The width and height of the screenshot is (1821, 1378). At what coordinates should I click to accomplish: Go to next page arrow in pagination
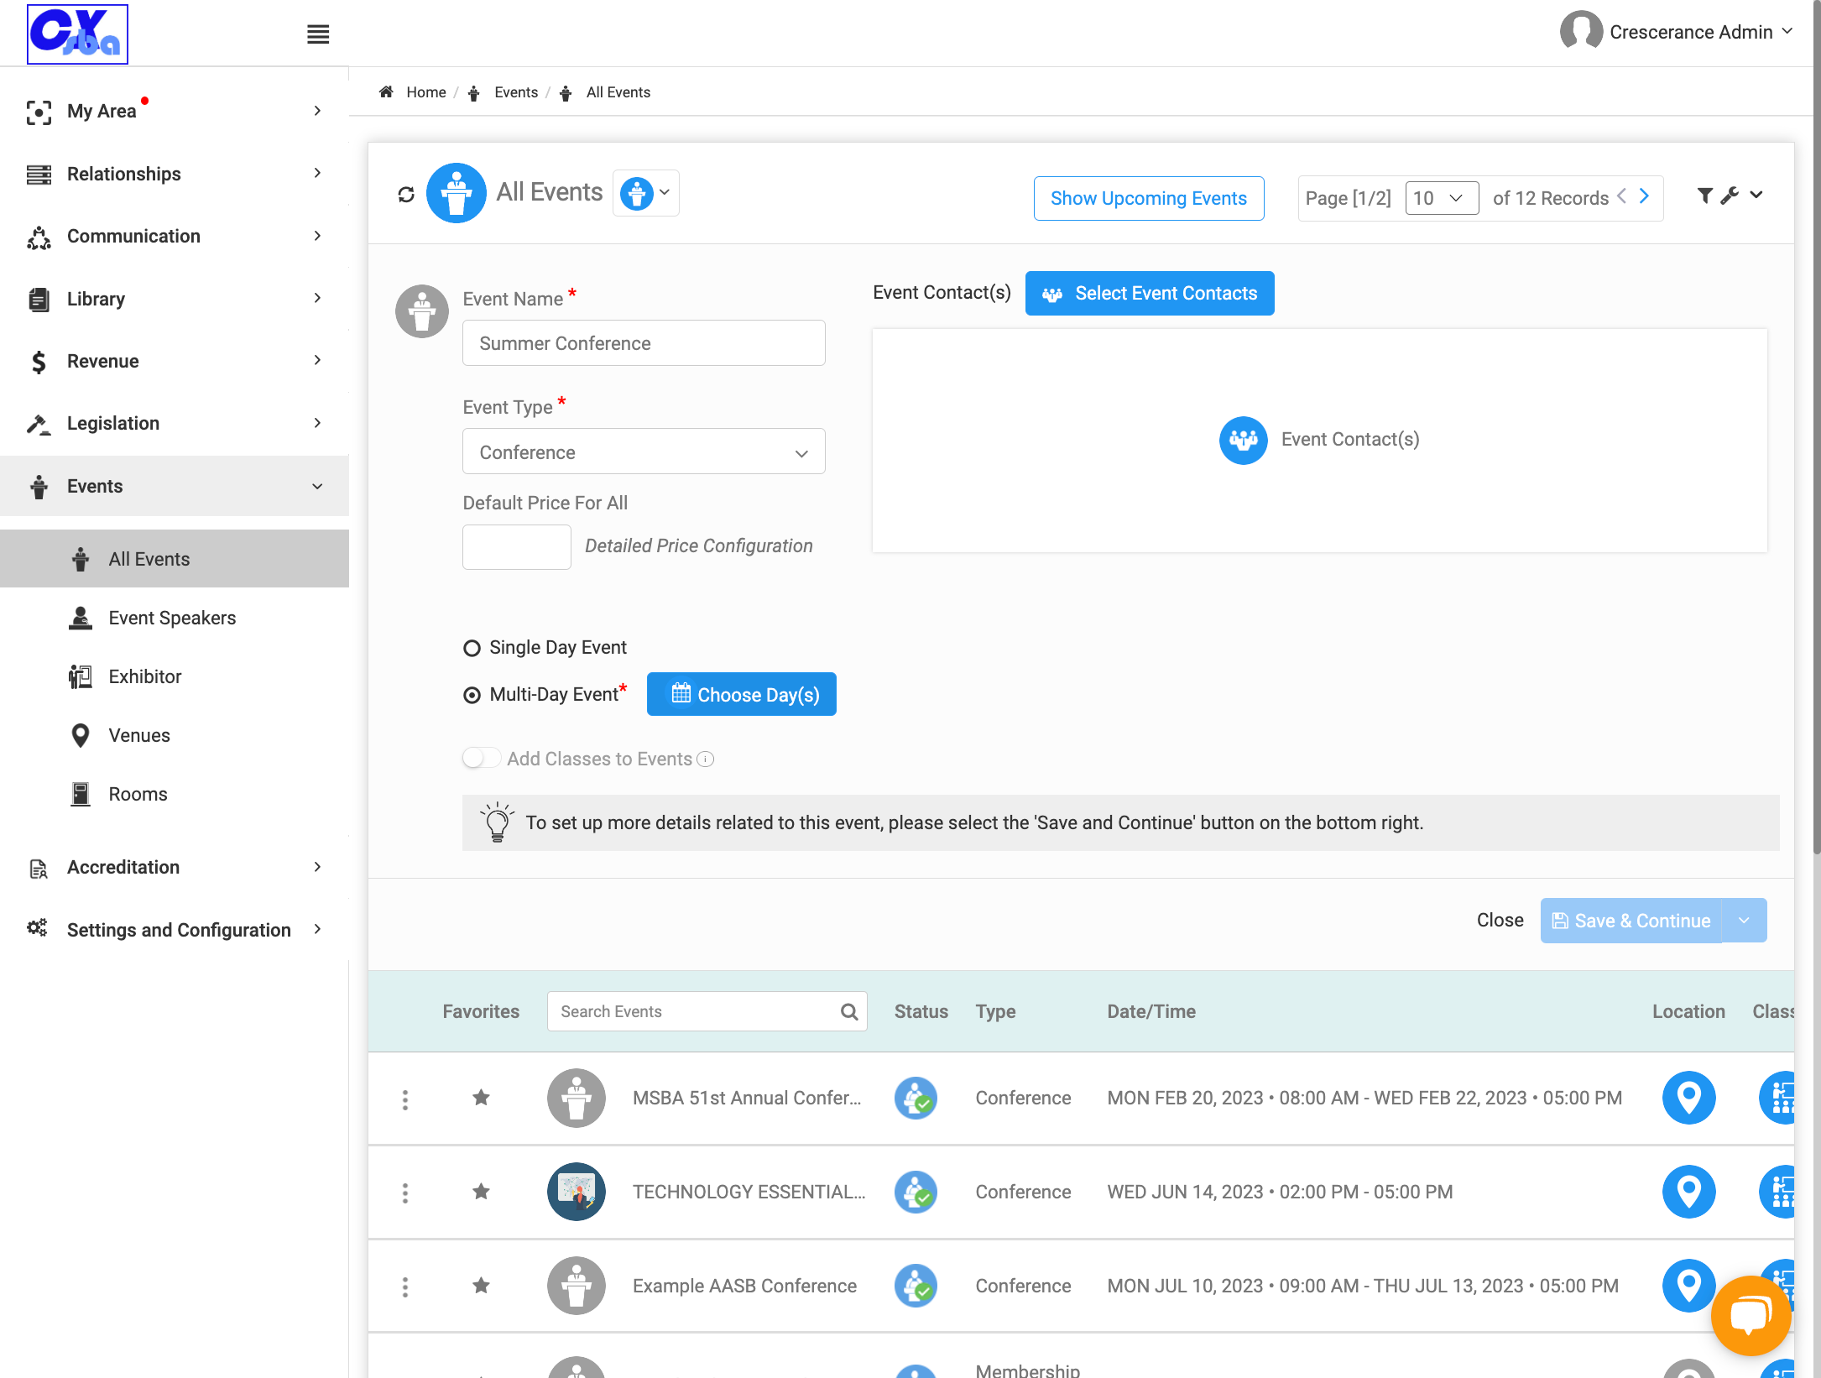click(x=1645, y=196)
